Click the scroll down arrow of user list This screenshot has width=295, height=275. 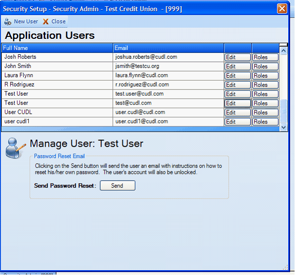point(283,127)
